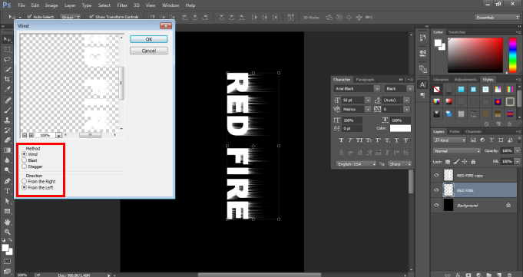Switch to the Channels tab

(473, 131)
